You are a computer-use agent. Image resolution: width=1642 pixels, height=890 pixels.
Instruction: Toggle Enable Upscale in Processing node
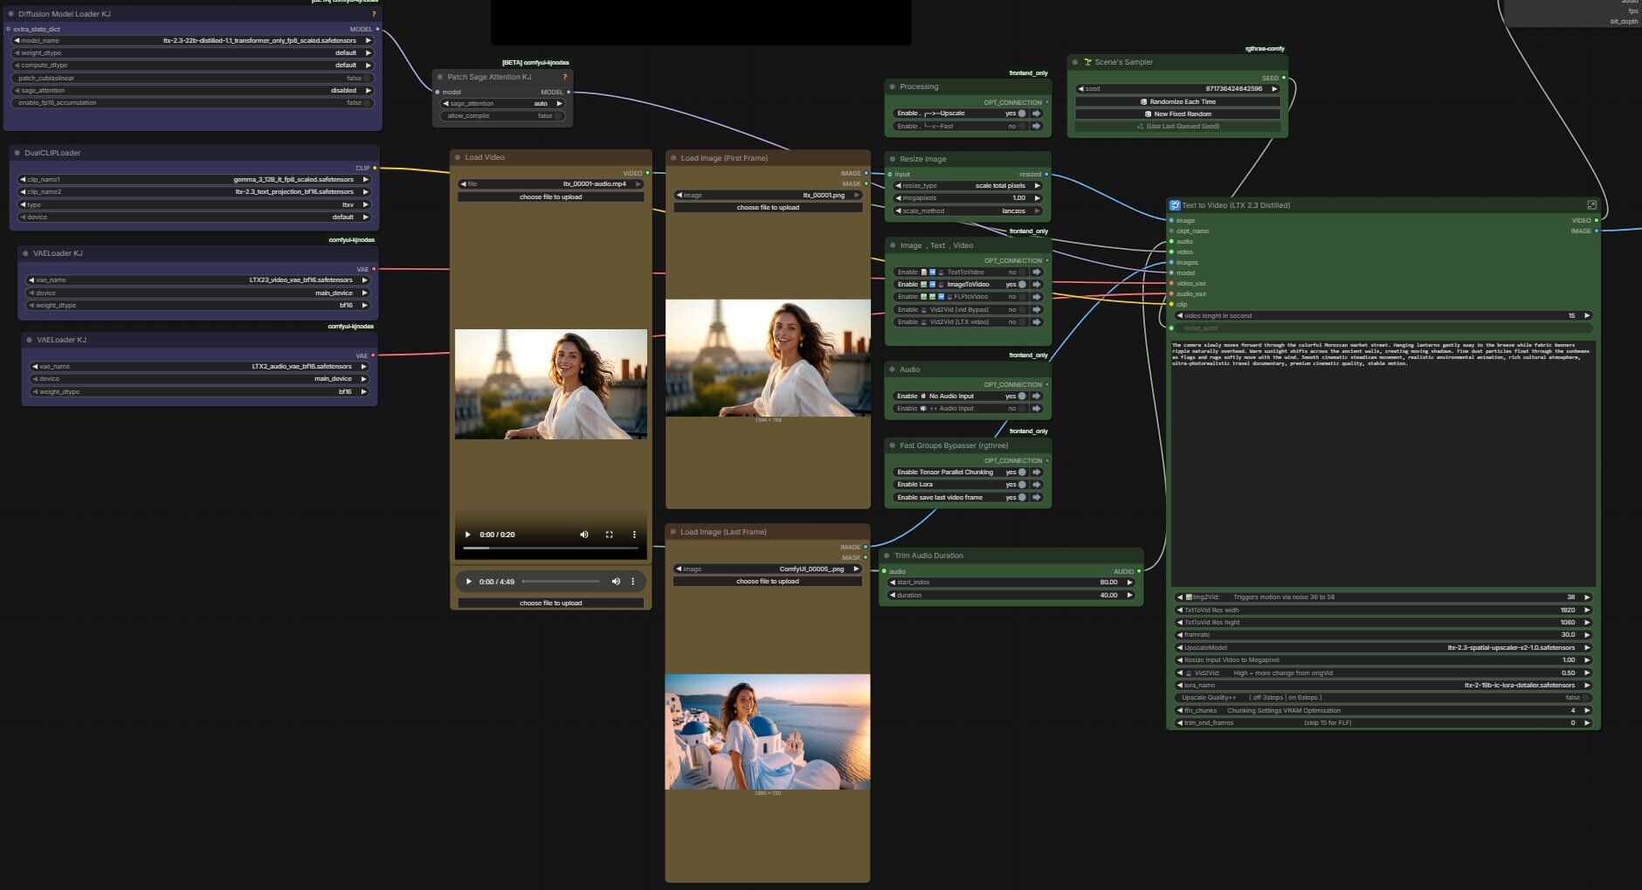(x=1022, y=114)
